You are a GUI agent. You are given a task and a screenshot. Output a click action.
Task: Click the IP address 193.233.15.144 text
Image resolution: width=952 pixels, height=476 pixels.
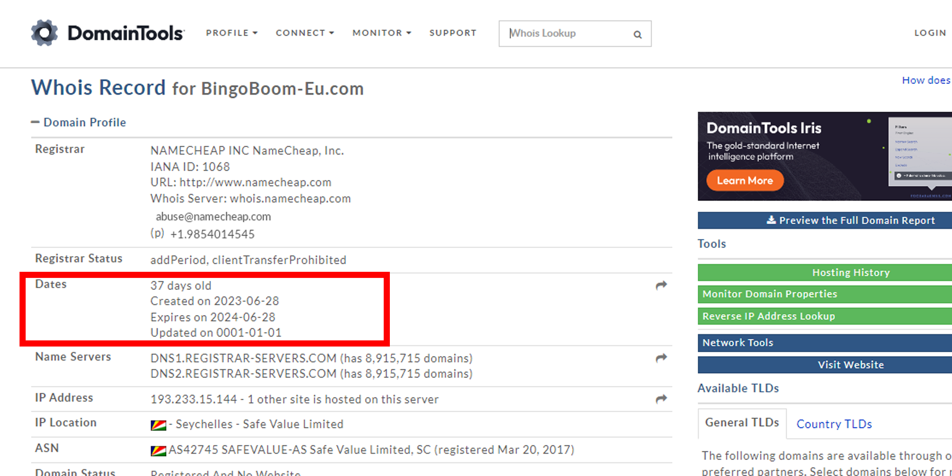(x=194, y=399)
